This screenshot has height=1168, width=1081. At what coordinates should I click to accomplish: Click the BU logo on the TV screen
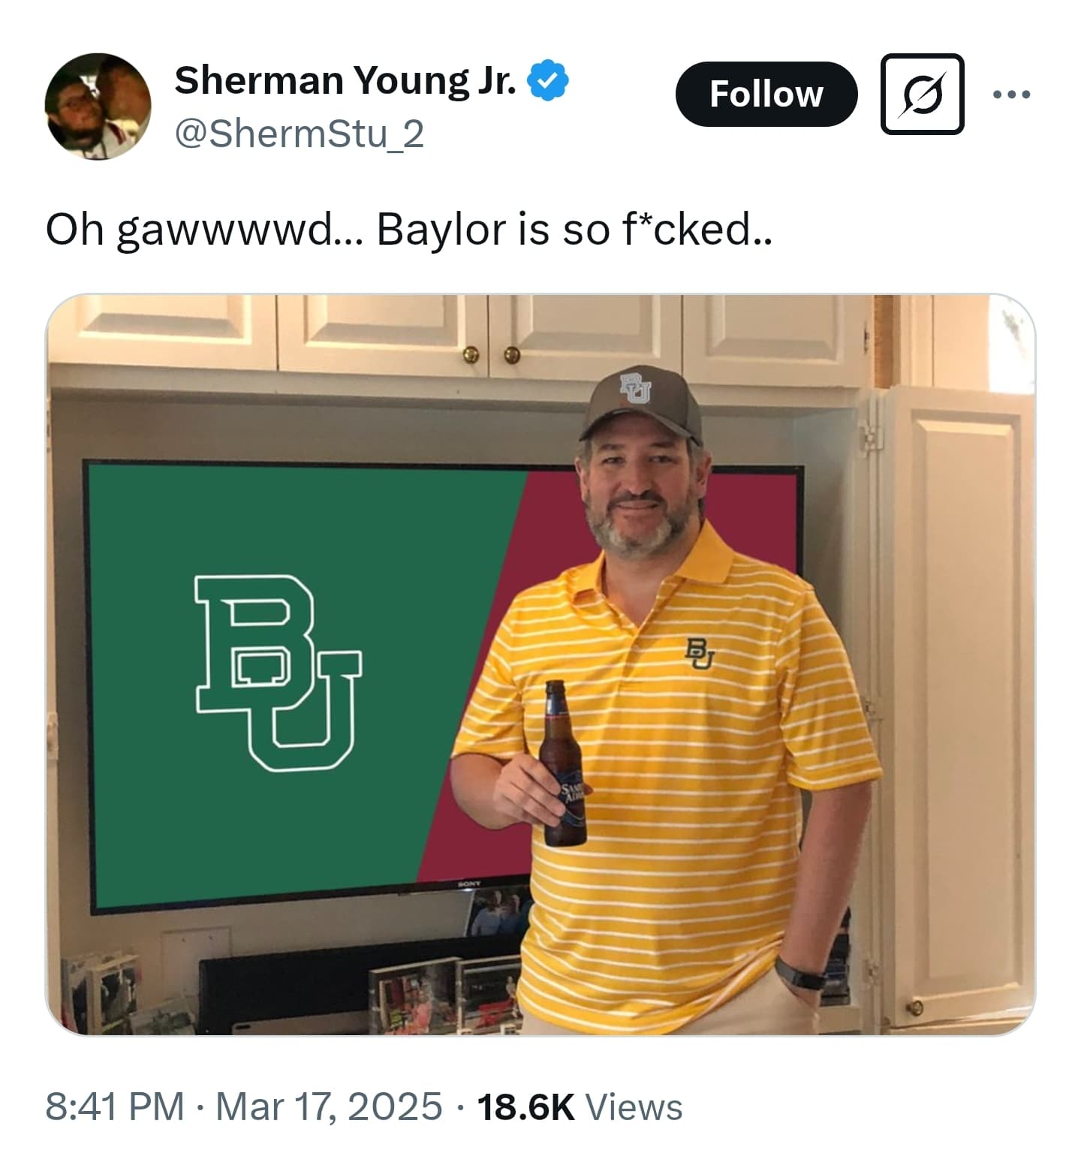(x=276, y=672)
